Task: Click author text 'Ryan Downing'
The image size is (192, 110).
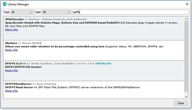Action: click(x=46, y=84)
